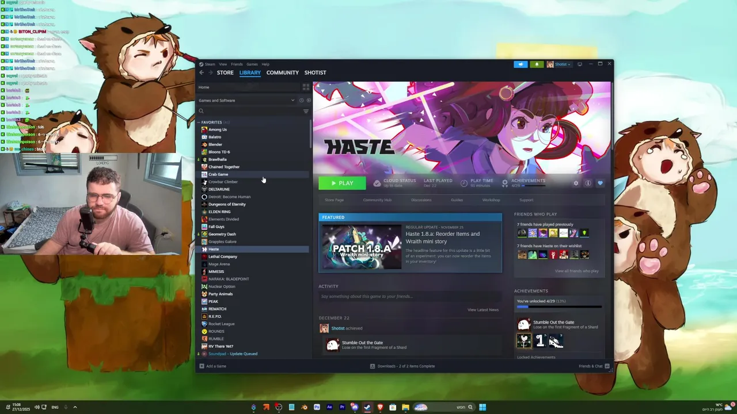Screen dimensions: 737x414
Task: Open Blender icon on the taskbar
Action: 304,407
